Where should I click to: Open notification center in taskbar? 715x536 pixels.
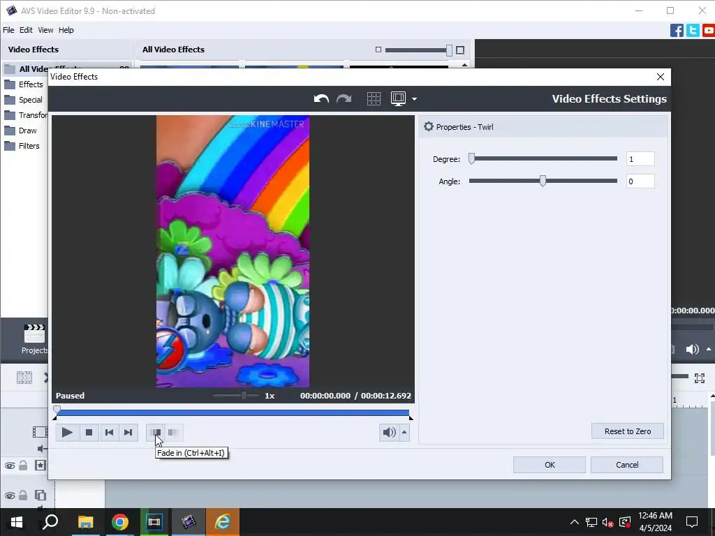click(x=692, y=522)
